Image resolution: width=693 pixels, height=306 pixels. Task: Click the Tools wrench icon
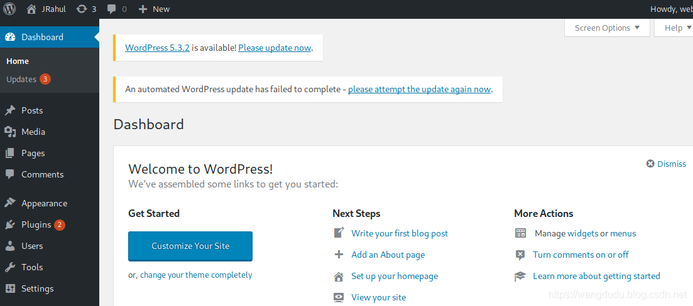point(9,267)
